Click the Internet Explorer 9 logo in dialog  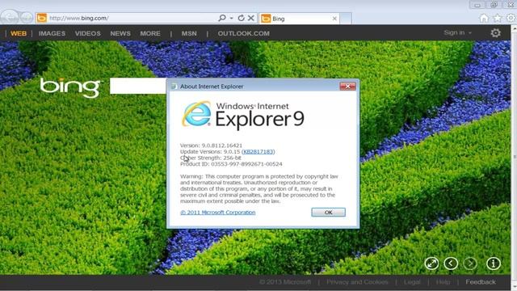242,115
